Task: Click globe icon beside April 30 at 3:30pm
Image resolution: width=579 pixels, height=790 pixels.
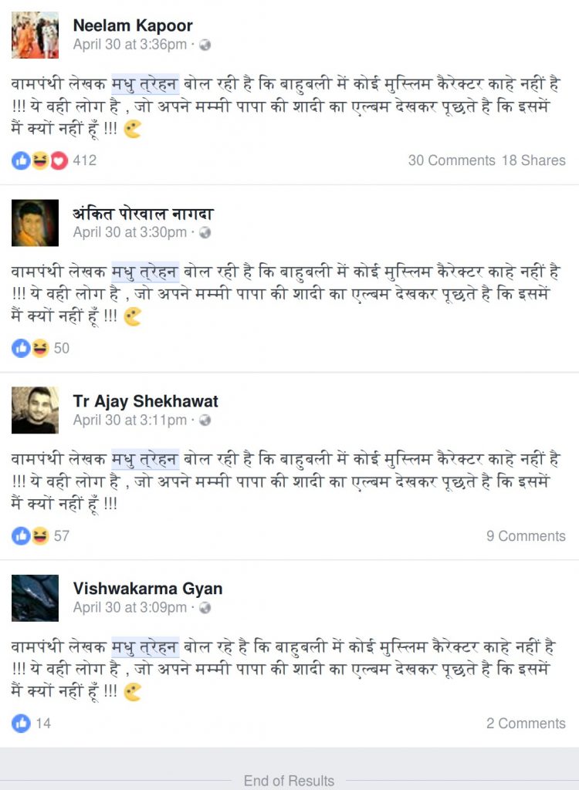Action: click(x=205, y=232)
